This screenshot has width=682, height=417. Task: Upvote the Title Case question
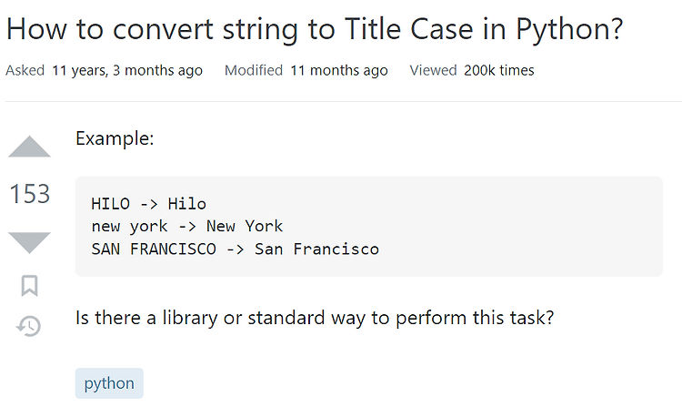tap(29, 147)
